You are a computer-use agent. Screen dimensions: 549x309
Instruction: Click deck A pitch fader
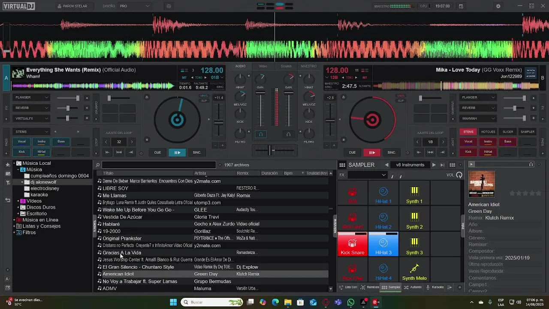219,122
